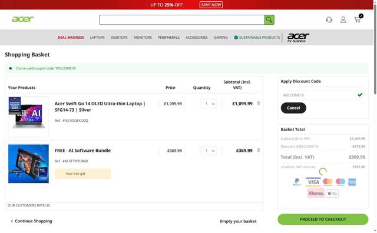Open the customer support headset icon

[329, 19]
